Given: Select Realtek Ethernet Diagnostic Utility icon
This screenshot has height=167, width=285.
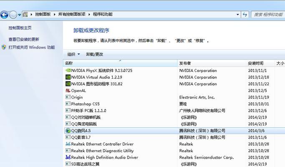Looking at the screenshot, I should click(x=68, y=151).
